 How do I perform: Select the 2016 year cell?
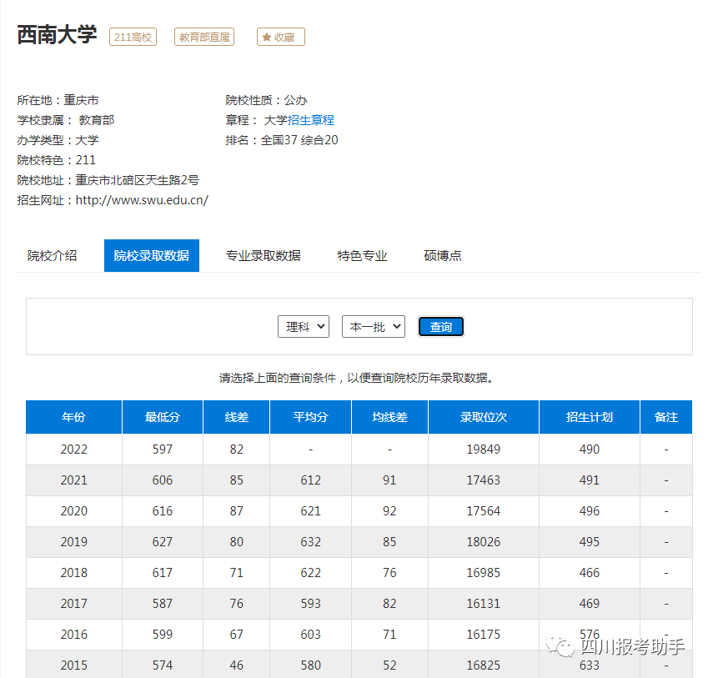click(73, 634)
